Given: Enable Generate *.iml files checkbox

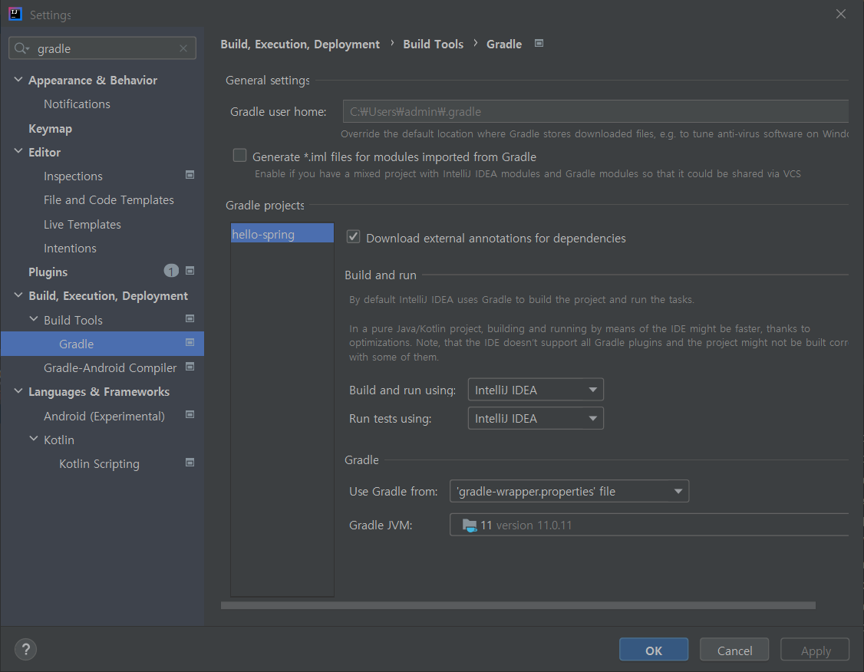Looking at the screenshot, I should (x=239, y=156).
